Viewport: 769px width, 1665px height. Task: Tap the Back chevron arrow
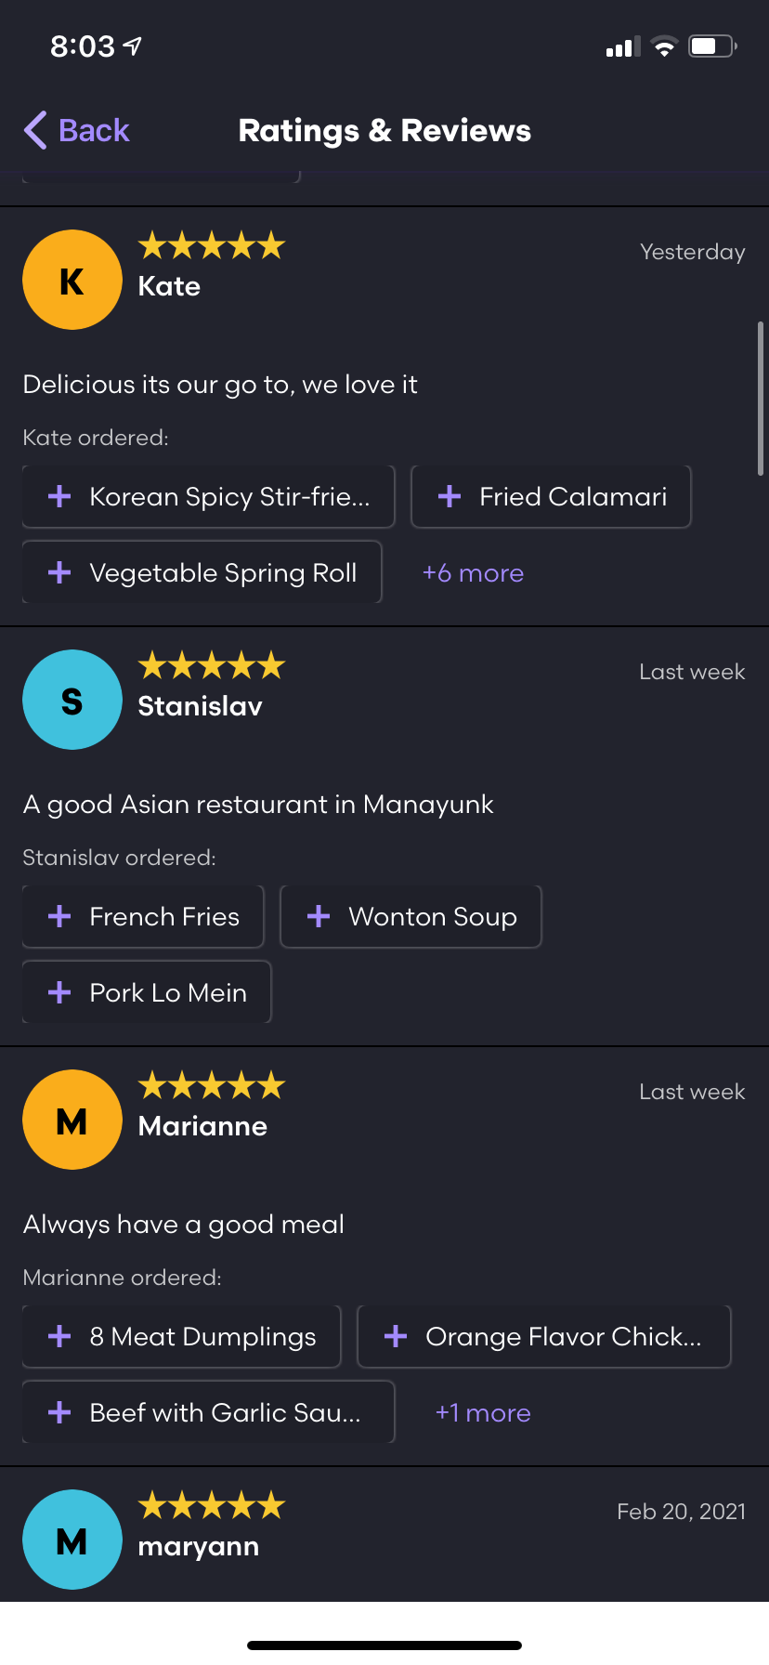(x=35, y=130)
